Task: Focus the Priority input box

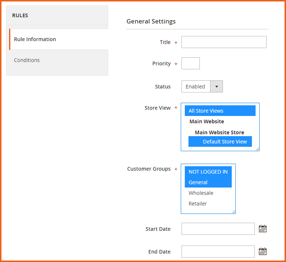Action: (190, 63)
